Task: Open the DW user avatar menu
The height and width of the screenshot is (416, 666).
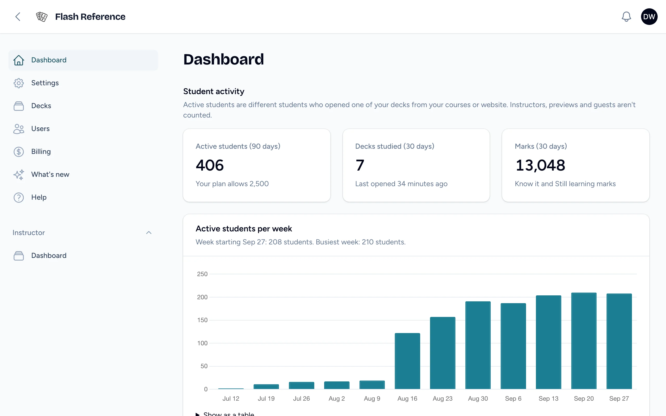Action: click(x=649, y=16)
